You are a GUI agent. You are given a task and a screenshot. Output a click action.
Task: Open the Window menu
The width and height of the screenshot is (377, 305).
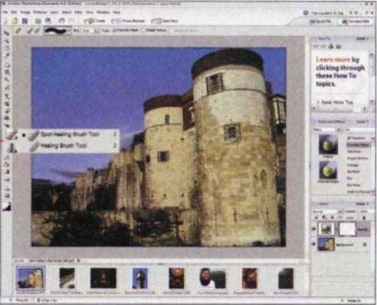pos(103,12)
